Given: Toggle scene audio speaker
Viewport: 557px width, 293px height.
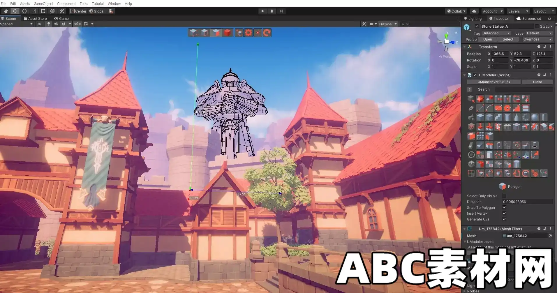Looking at the screenshot, I should [56, 24].
